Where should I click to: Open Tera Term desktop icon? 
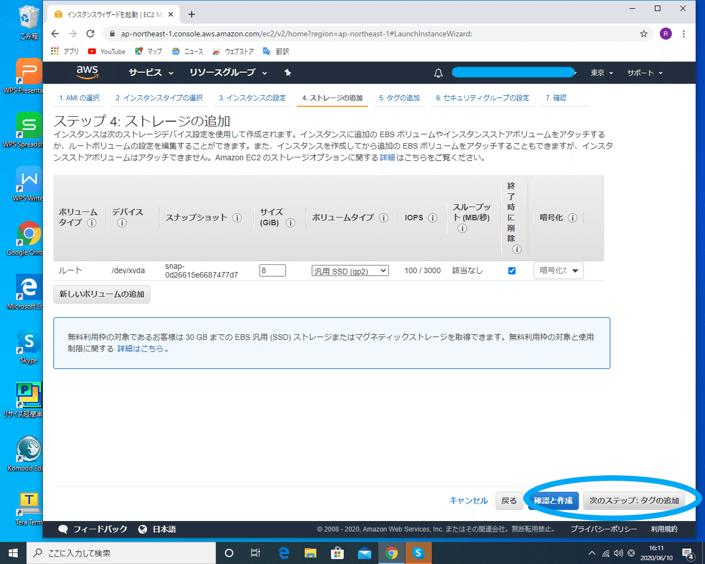(x=29, y=509)
